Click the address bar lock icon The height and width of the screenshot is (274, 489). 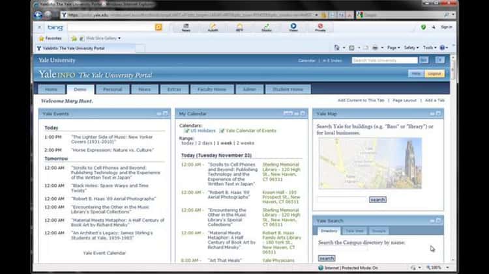(x=323, y=14)
